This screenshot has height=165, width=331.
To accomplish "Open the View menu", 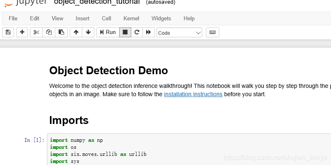I will (x=57, y=19).
